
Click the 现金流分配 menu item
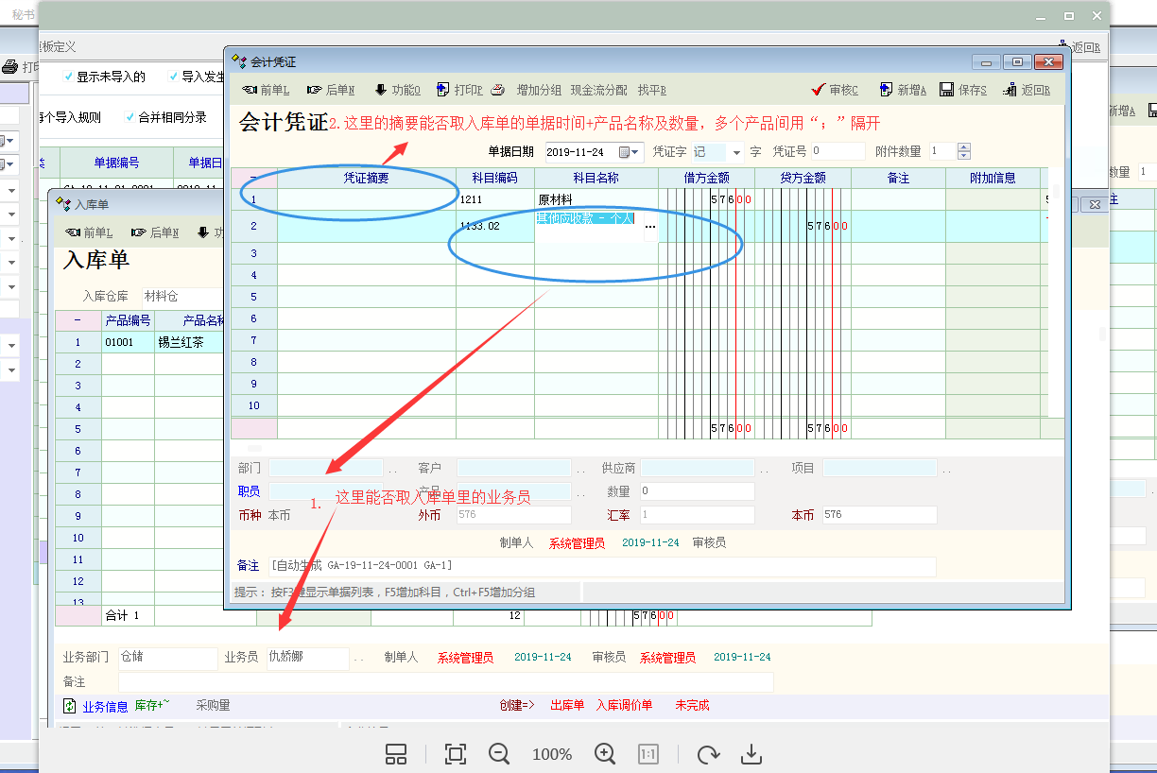(598, 90)
